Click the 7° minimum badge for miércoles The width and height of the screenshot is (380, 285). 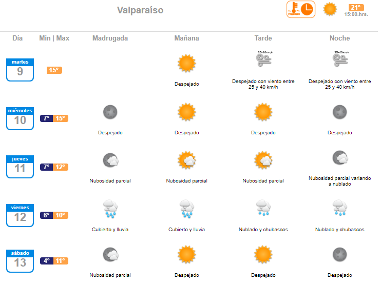click(47, 118)
